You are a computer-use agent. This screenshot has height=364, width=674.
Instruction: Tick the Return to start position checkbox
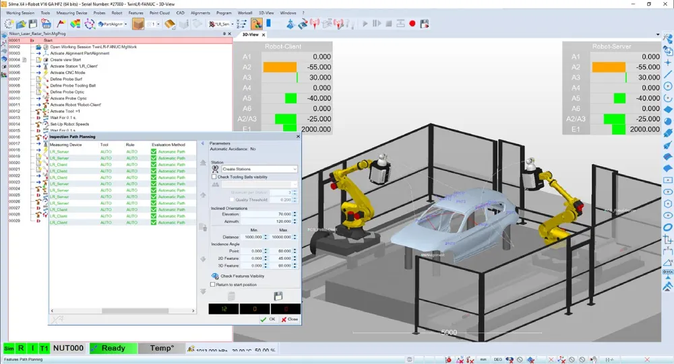click(x=214, y=285)
